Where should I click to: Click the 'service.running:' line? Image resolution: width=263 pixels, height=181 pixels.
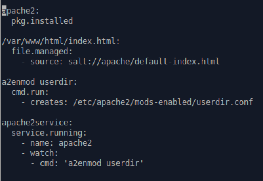point(49,133)
